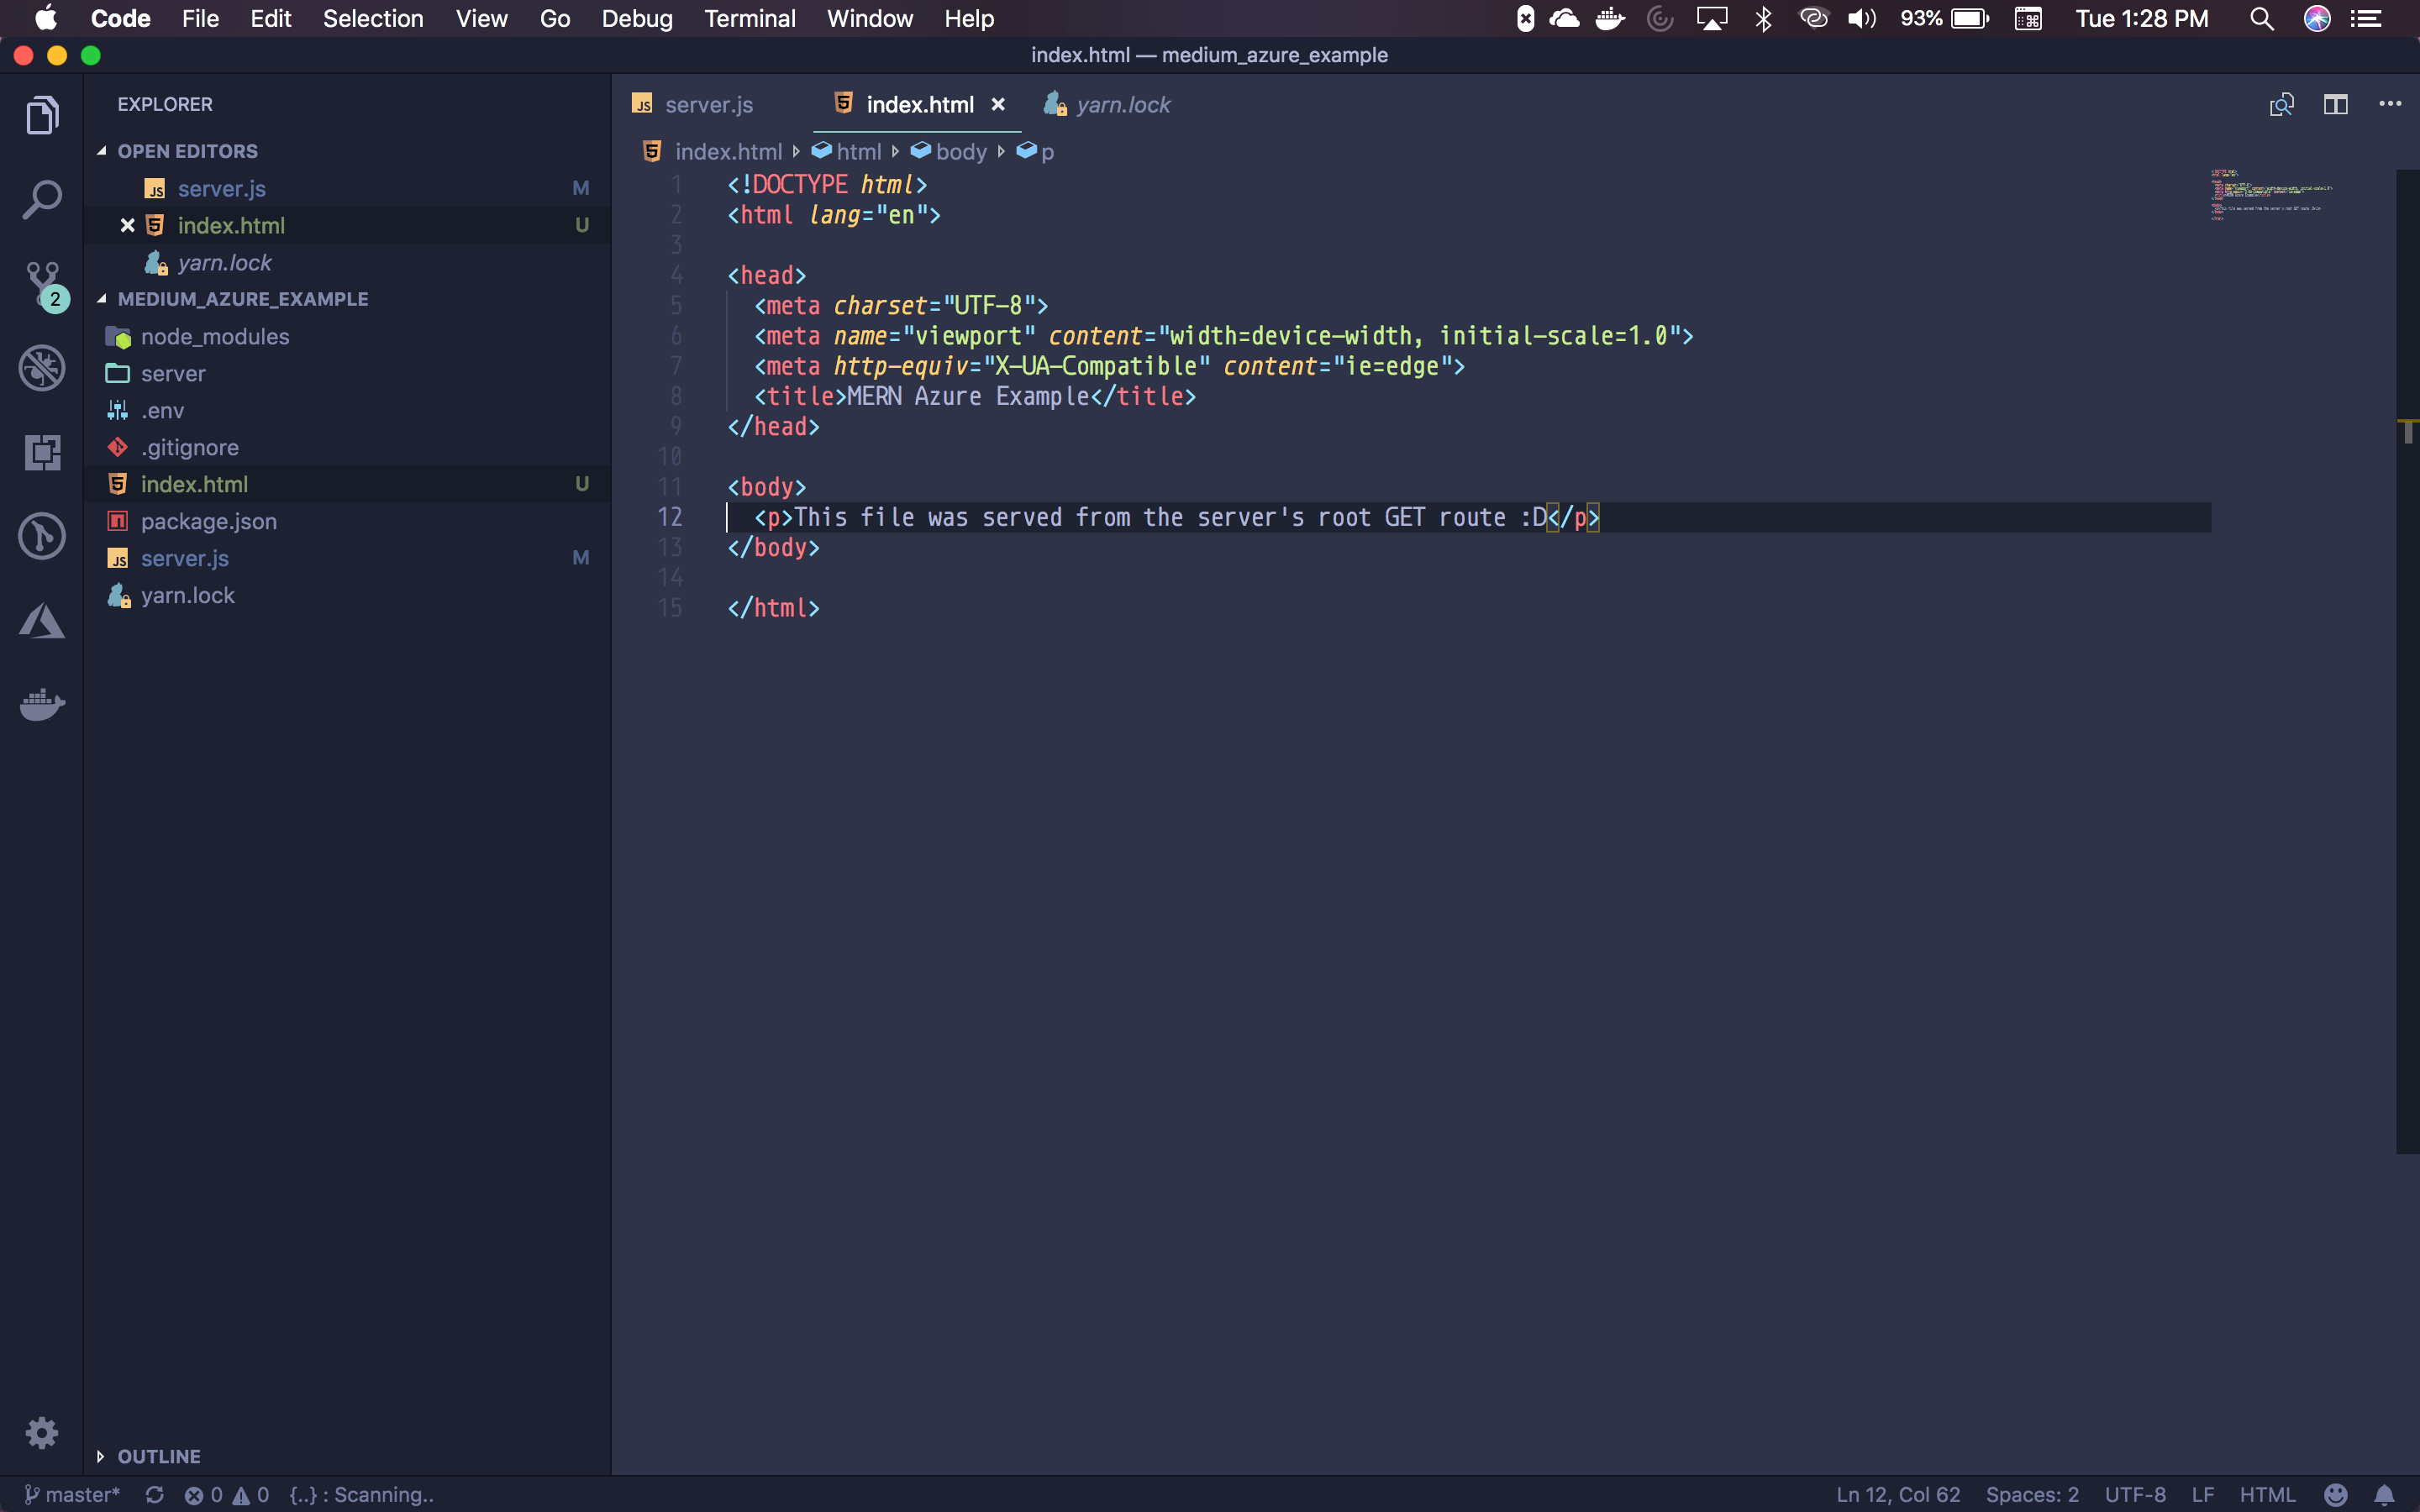Open notifications bell in status bar
Screen dimensions: 2420x1512
click(x=2384, y=1494)
